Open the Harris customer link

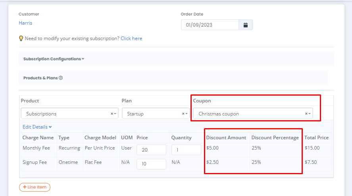coord(25,23)
